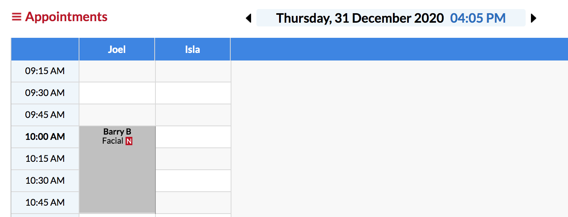Select the Joel staff column header
The width and height of the screenshot is (568, 217).
[x=117, y=49]
